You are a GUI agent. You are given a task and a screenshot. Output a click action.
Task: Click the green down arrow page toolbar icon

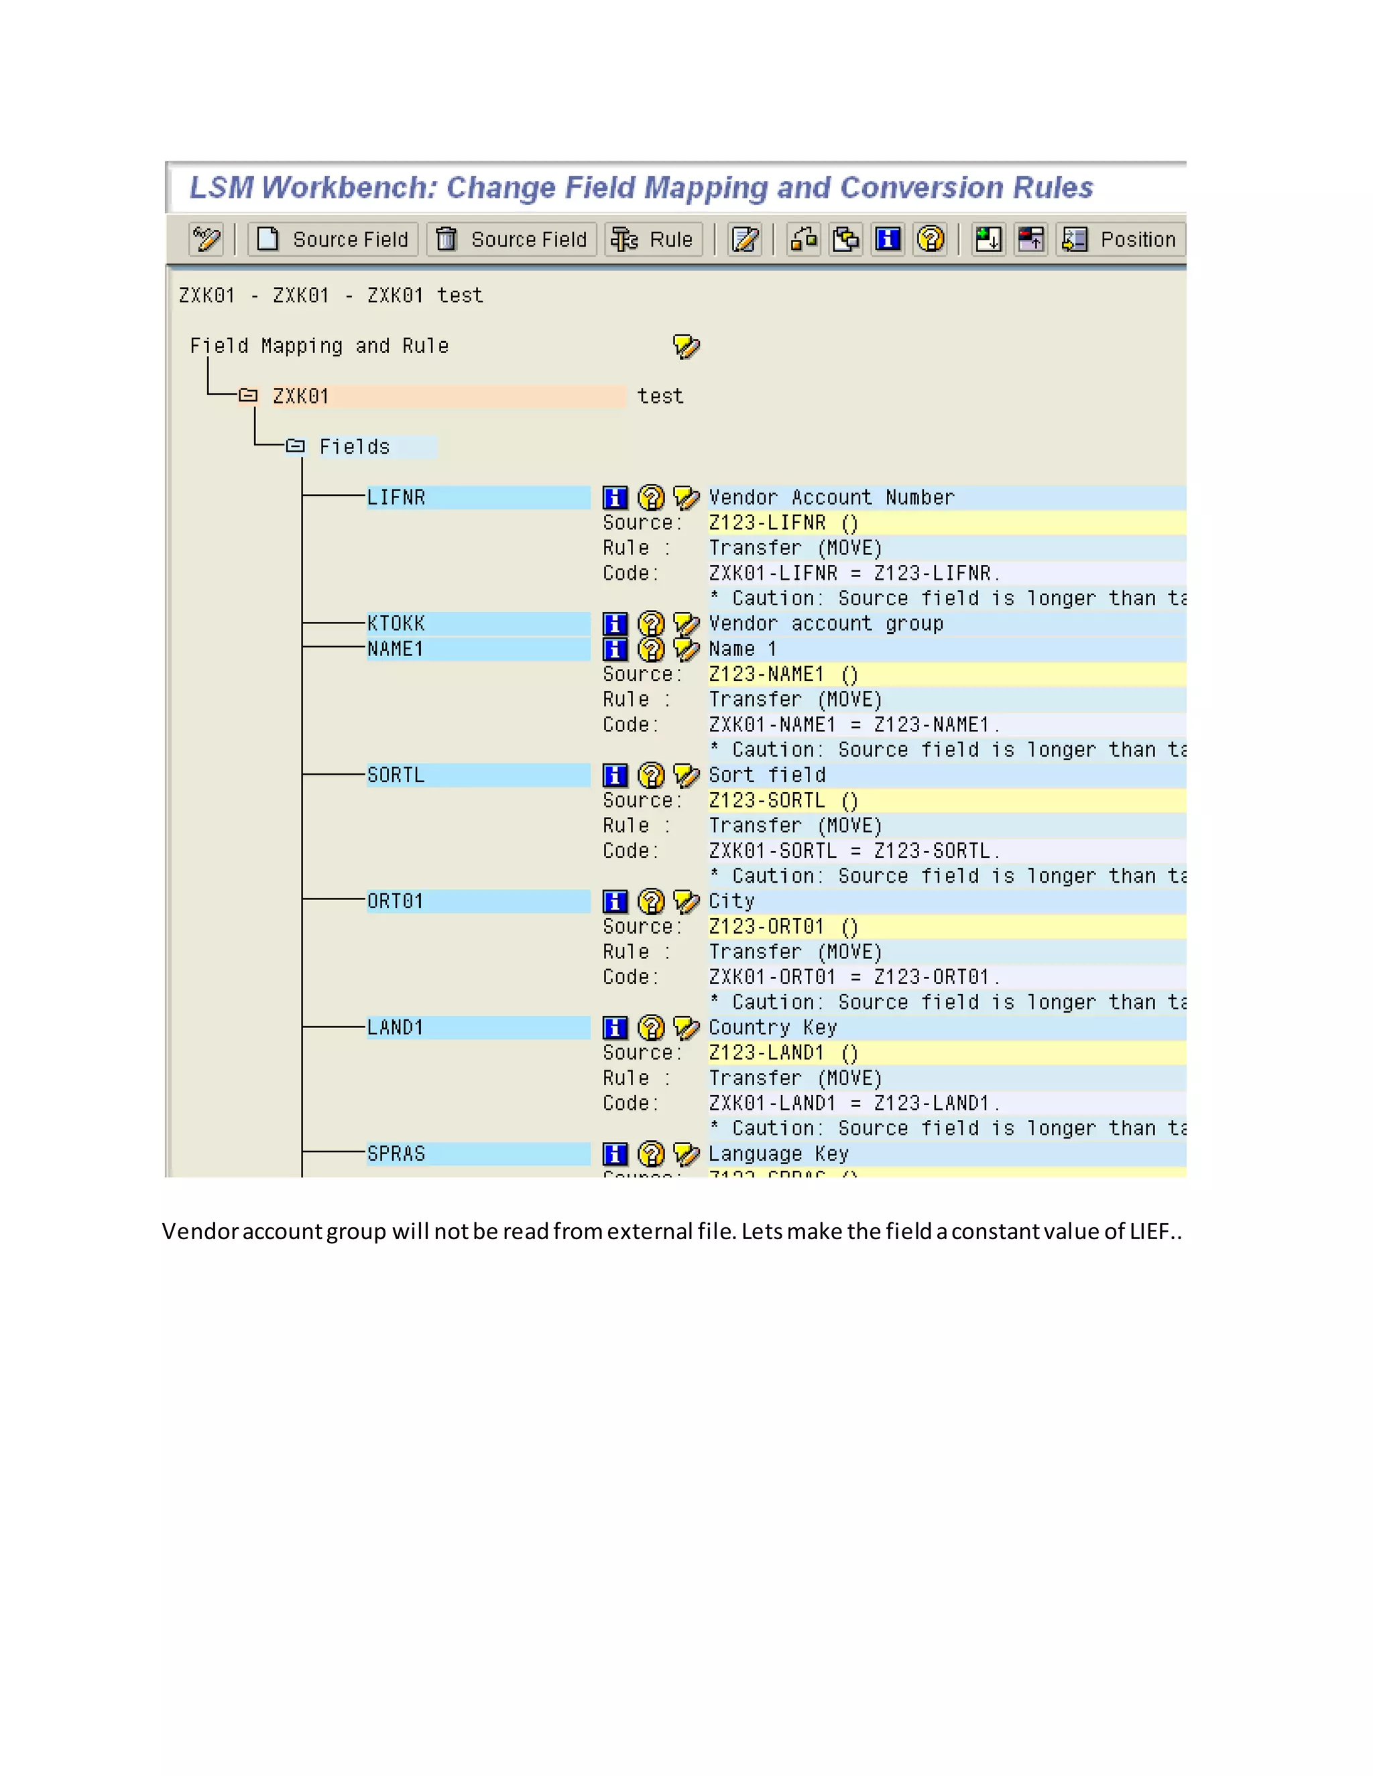[x=989, y=239]
